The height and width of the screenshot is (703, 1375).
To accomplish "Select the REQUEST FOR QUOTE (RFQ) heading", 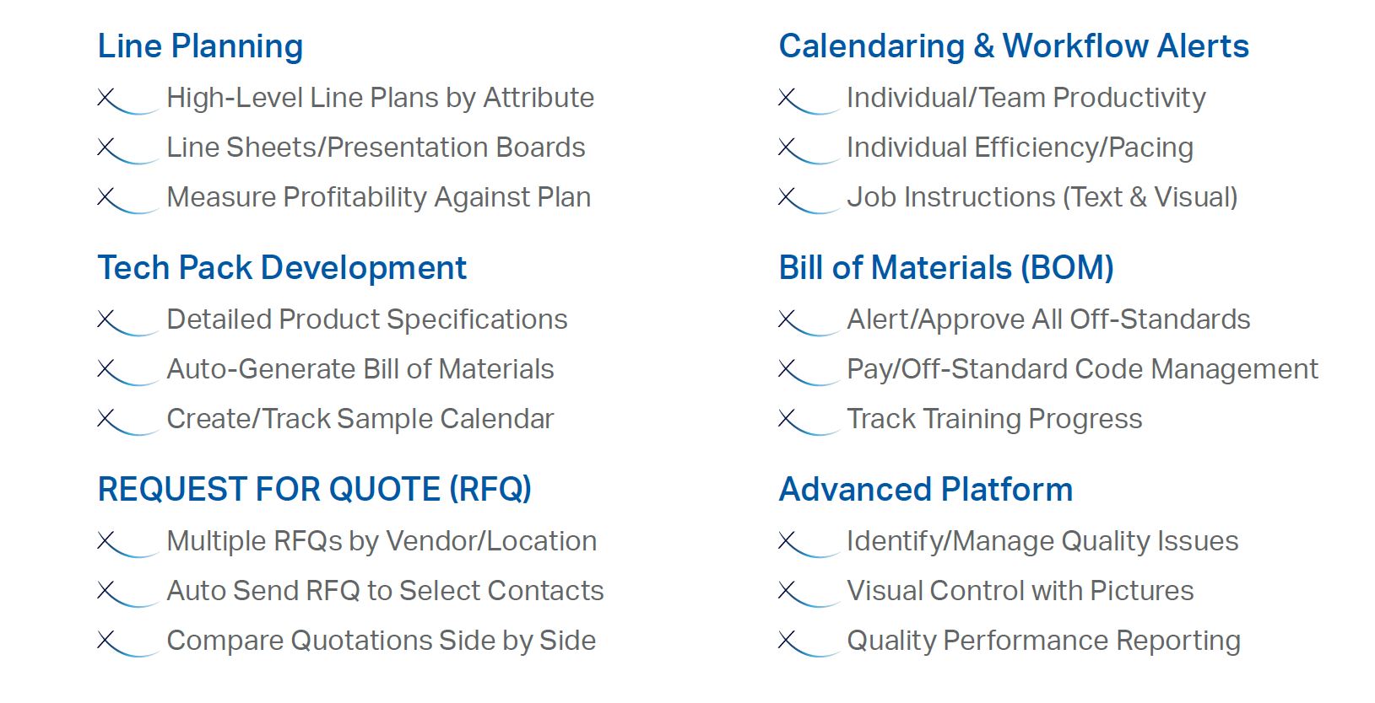I will coord(315,490).
